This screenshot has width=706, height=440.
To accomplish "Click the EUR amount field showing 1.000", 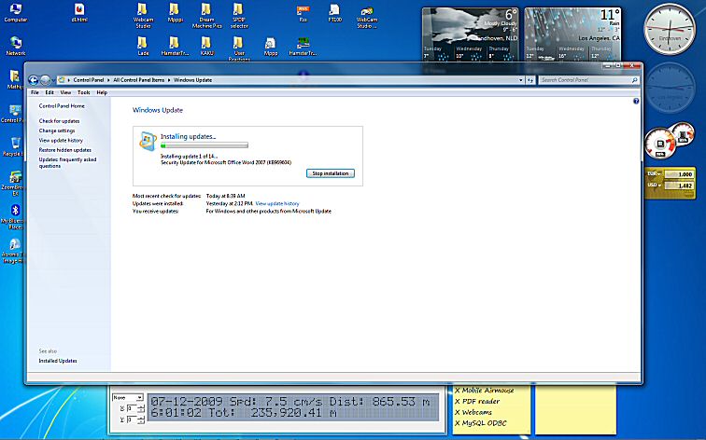I will tap(679, 174).
